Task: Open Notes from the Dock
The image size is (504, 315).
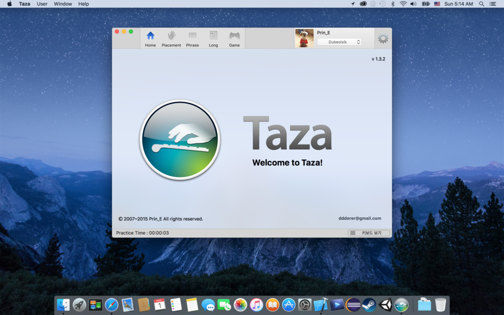Action: click(192, 304)
